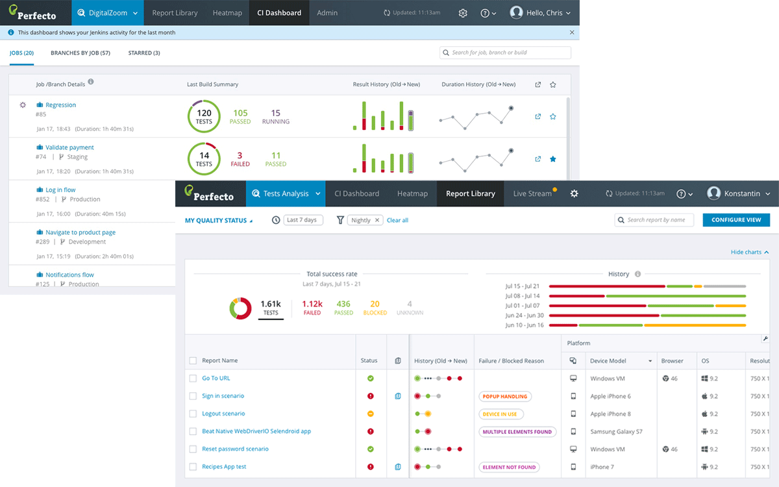Open Device Model column dropdown arrow

pyautogui.click(x=650, y=361)
